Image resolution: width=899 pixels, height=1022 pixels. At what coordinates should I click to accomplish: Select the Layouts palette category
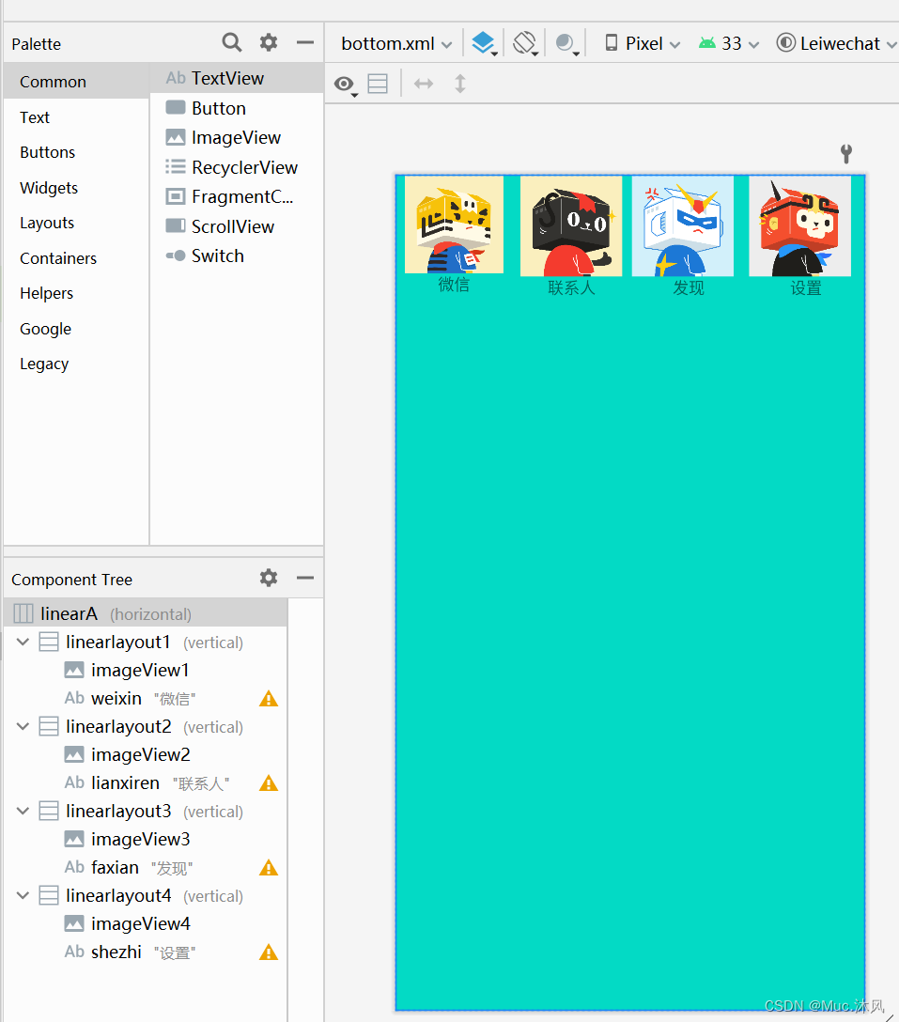click(77, 223)
